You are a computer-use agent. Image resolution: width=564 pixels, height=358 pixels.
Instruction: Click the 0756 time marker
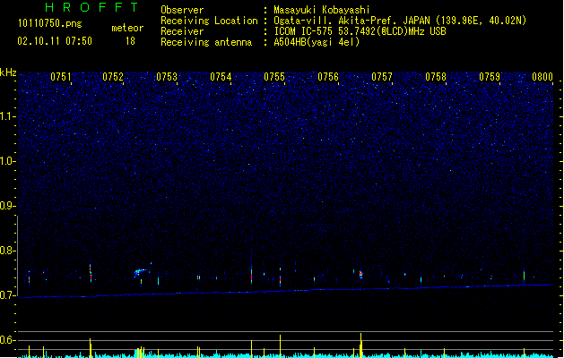point(328,77)
